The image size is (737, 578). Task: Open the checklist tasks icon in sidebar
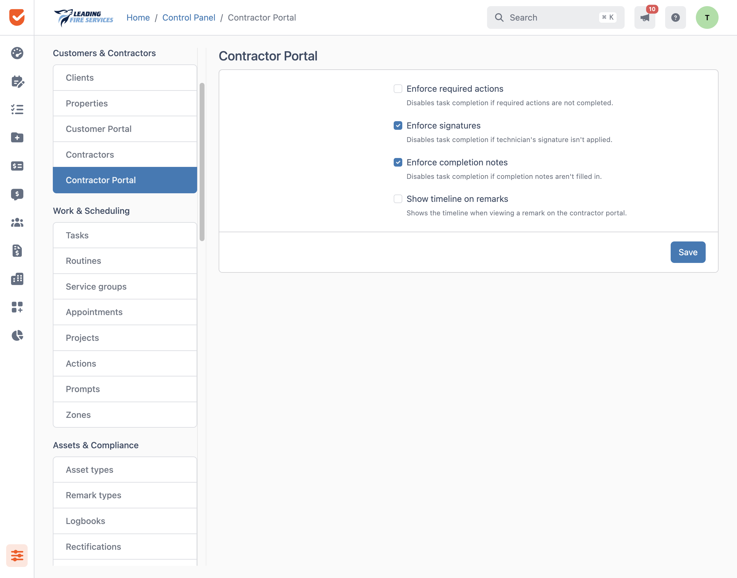17,109
